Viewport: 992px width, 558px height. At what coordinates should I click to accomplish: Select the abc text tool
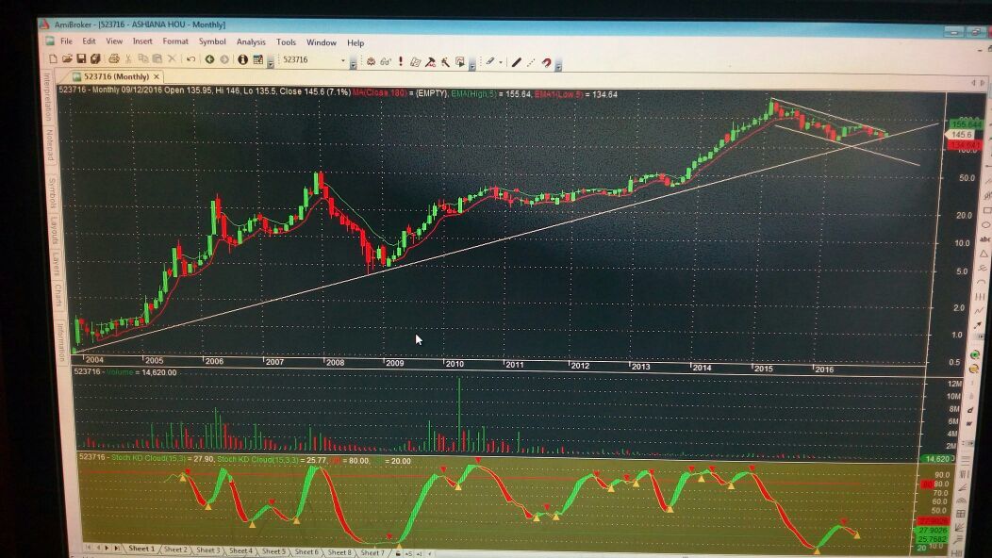pos(986,239)
